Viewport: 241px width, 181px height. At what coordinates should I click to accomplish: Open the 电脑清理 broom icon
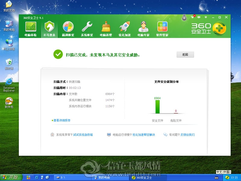click(x=106, y=29)
